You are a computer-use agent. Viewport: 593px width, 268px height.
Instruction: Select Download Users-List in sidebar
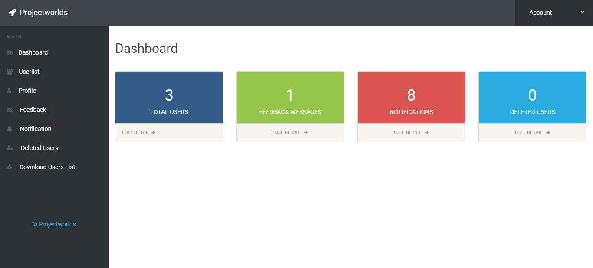click(47, 167)
